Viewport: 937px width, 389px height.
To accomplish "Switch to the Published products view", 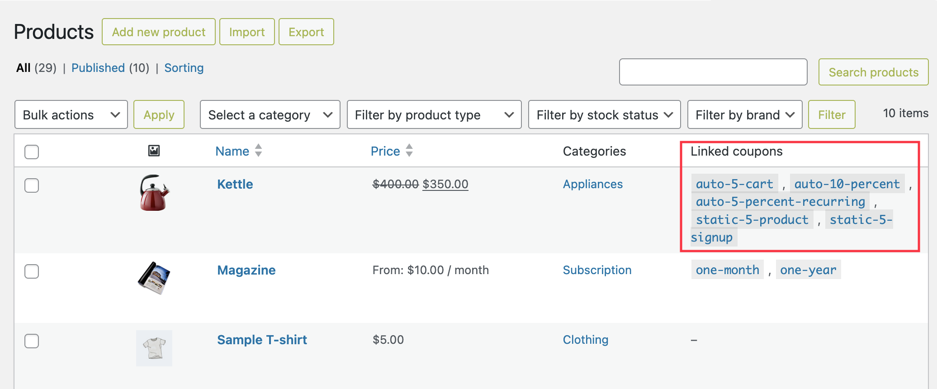I will [x=98, y=68].
